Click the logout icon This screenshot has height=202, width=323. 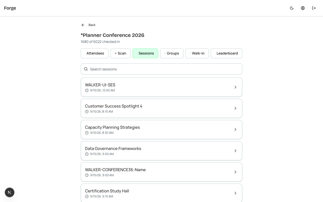[x=314, y=8]
